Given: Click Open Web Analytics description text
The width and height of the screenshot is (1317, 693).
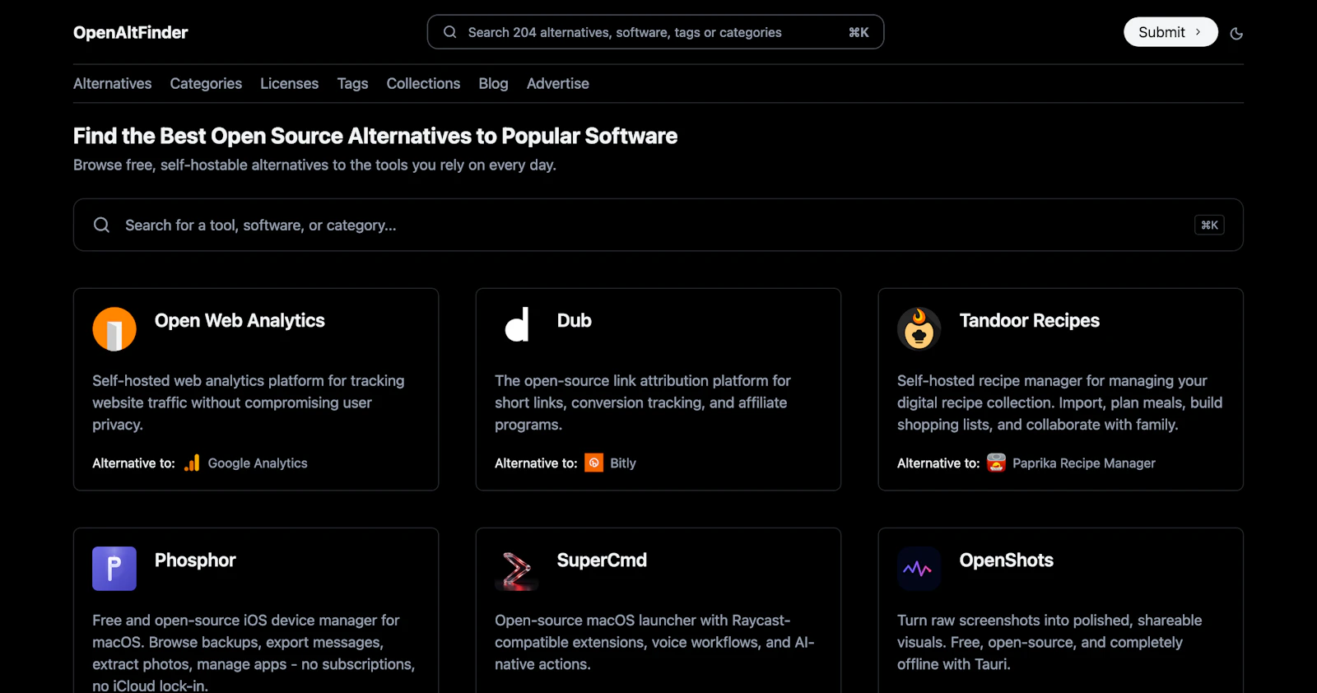Looking at the screenshot, I should [x=249, y=402].
